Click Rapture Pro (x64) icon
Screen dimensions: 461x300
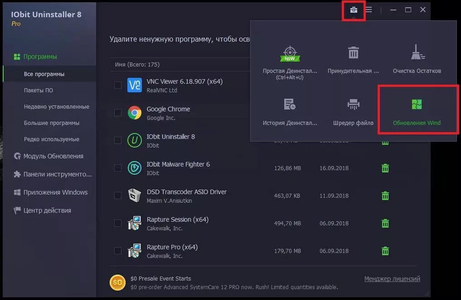click(135, 251)
